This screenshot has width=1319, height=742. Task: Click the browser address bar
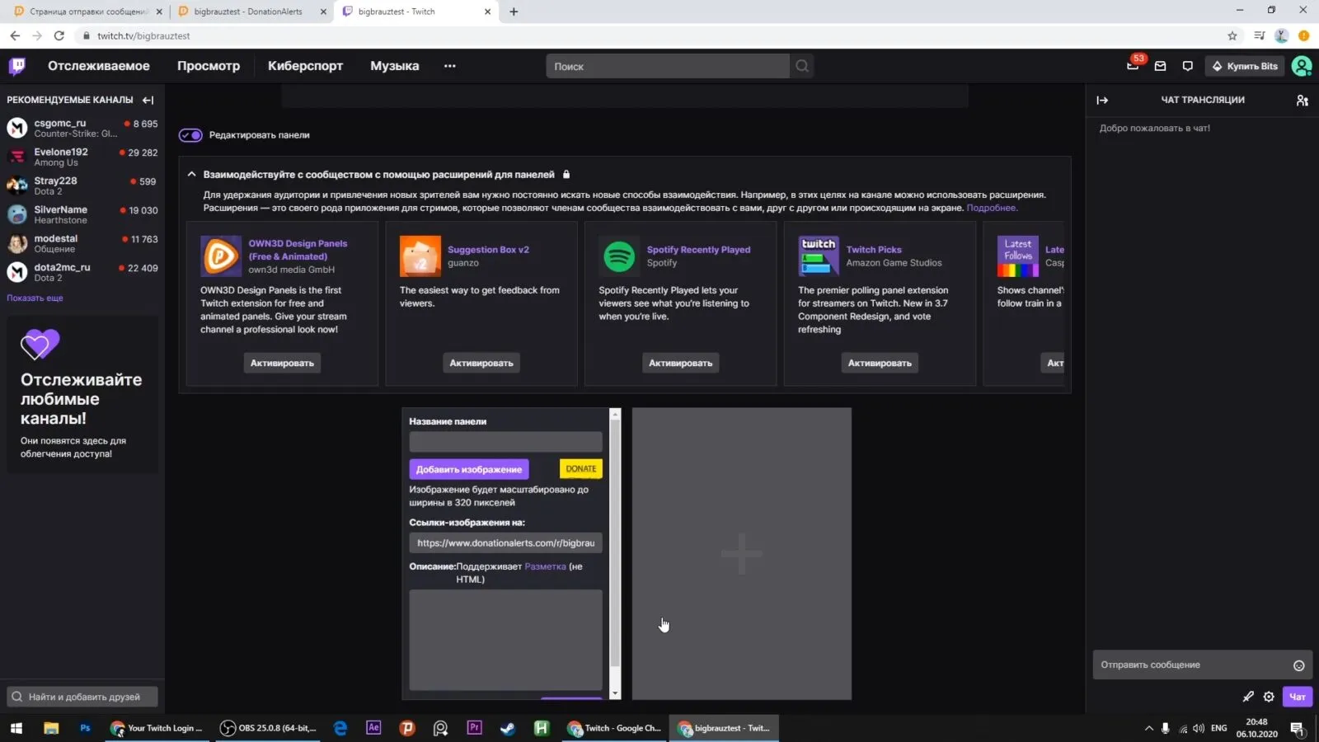pos(651,35)
